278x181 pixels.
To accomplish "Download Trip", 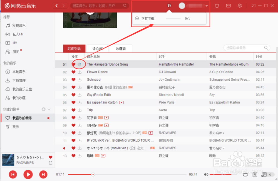I will pyautogui.click(x=80, y=110).
